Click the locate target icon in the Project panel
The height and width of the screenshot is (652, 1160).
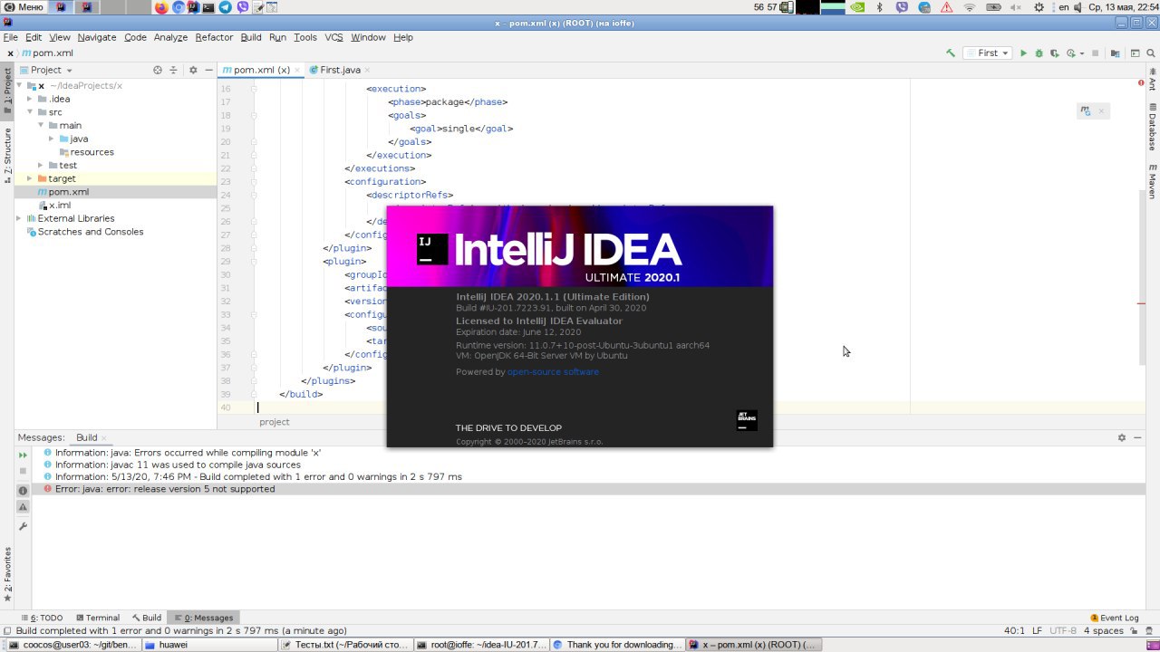(157, 70)
